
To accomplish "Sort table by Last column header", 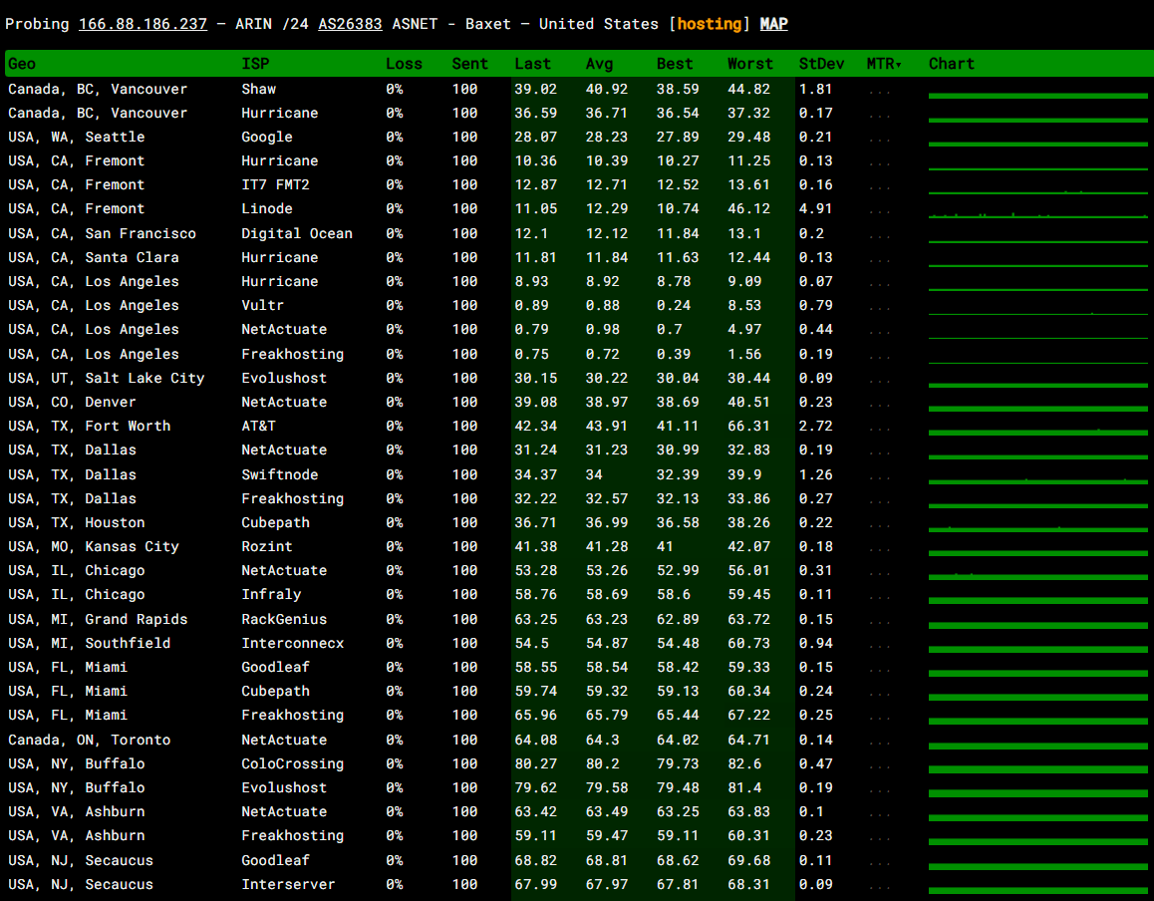I will [533, 64].
